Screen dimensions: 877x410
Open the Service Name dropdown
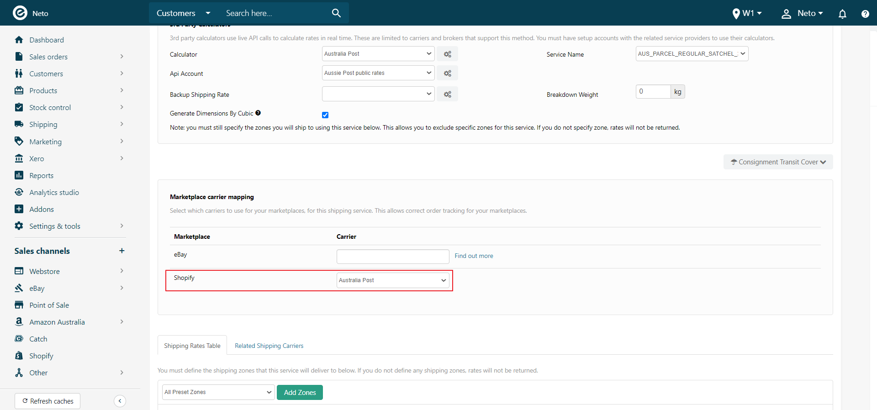(x=692, y=54)
